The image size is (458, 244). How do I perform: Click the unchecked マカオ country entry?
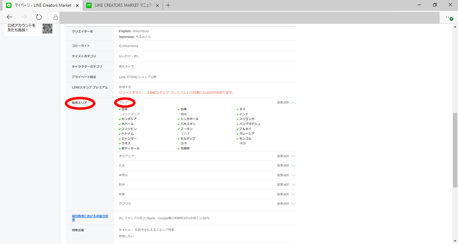click(185, 134)
